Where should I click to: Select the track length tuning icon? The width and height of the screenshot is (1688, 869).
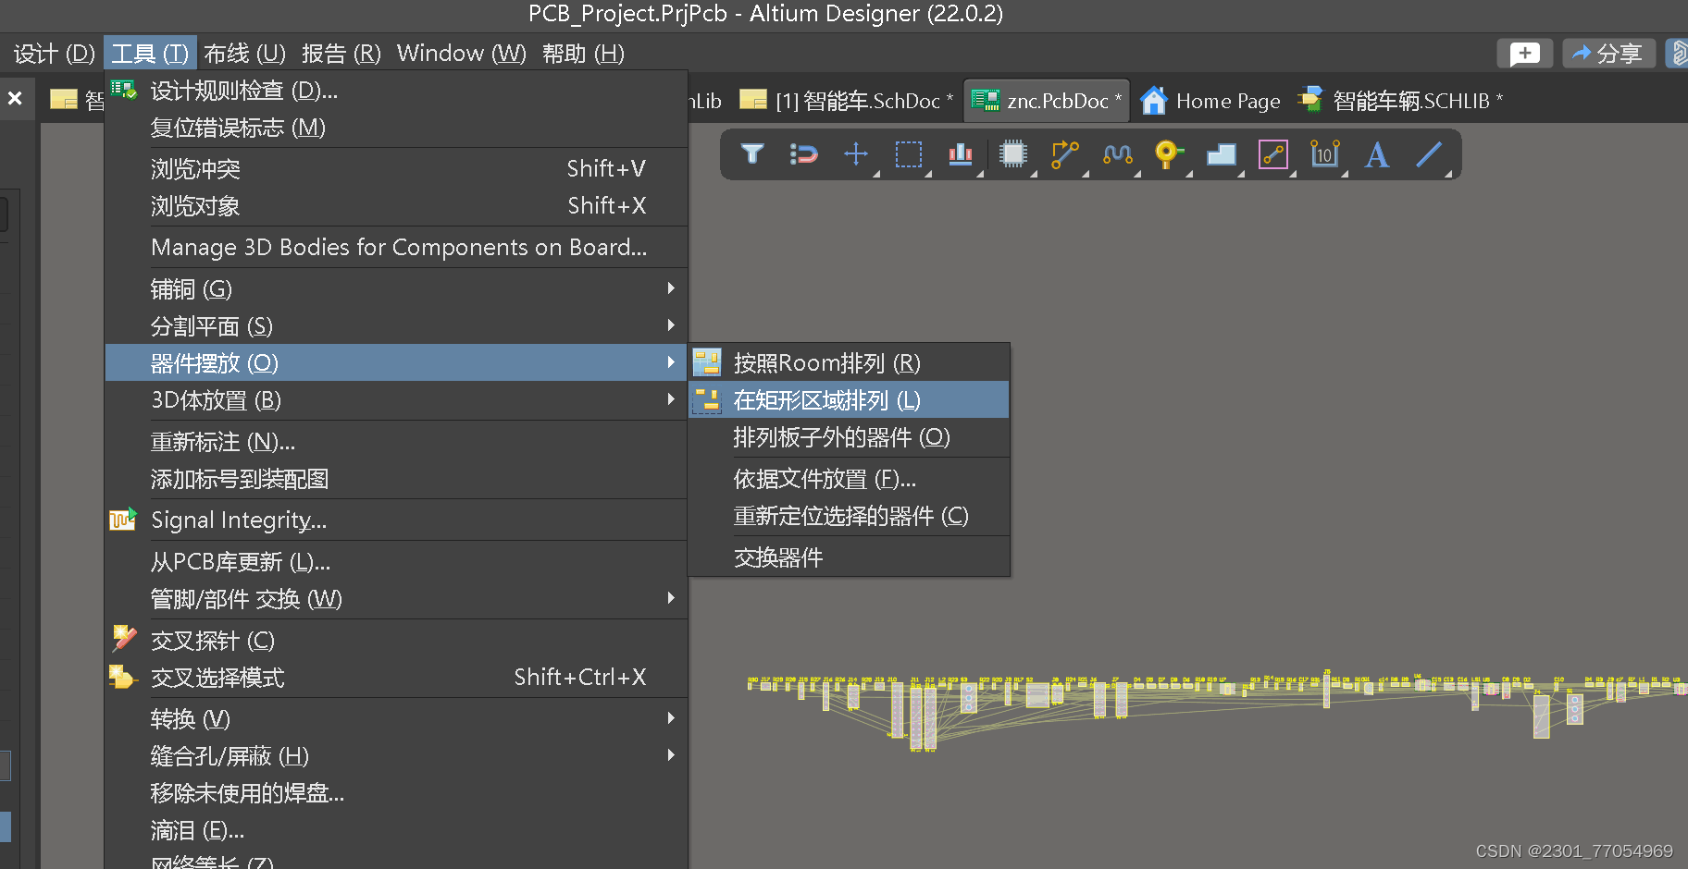coord(1117,154)
